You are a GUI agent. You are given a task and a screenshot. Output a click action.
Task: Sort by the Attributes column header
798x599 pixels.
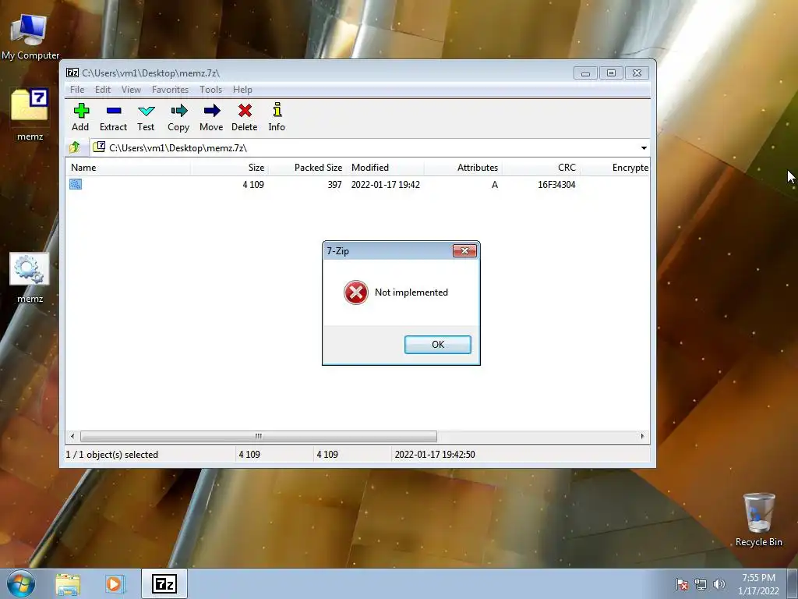coord(463,168)
